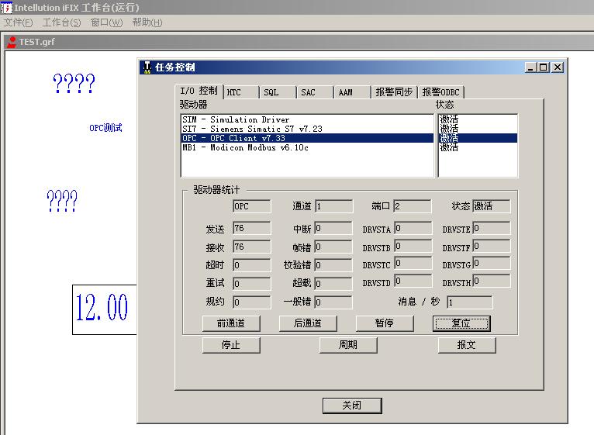Click the 消息 / 秒 field
This screenshot has width=594, height=435.
(470, 302)
